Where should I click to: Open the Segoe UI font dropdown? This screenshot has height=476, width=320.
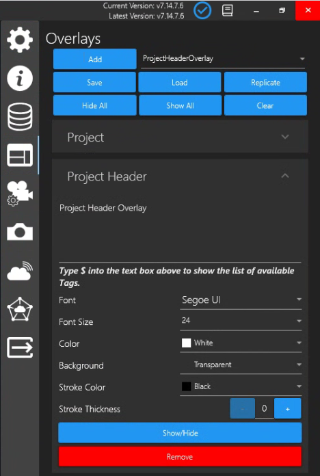[x=241, y=300]
